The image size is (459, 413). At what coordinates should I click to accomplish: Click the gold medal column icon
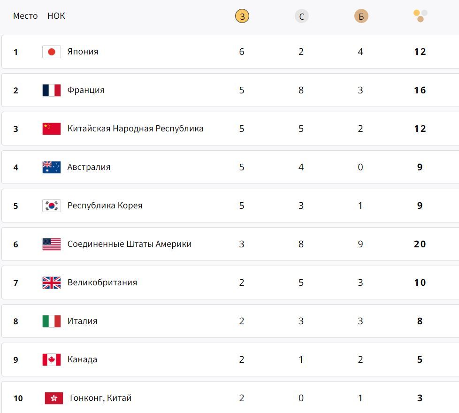pyautogui.click(x=241, y=15)
